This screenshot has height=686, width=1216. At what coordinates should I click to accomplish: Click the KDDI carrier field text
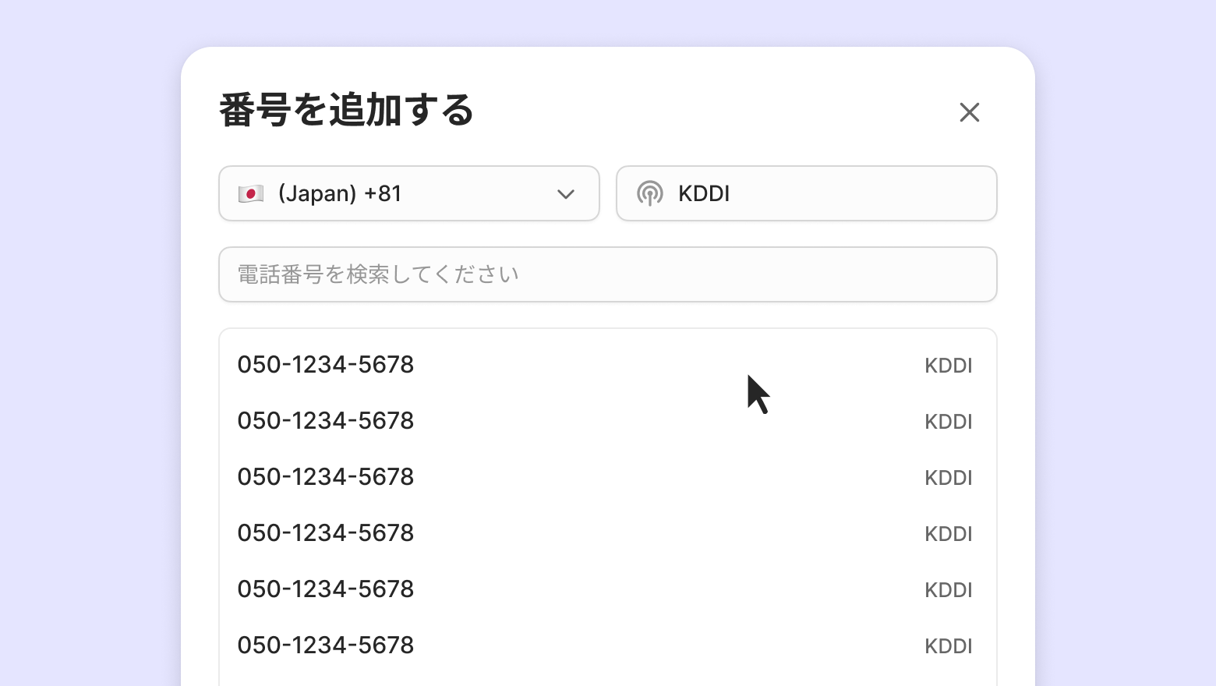(704, 193)
